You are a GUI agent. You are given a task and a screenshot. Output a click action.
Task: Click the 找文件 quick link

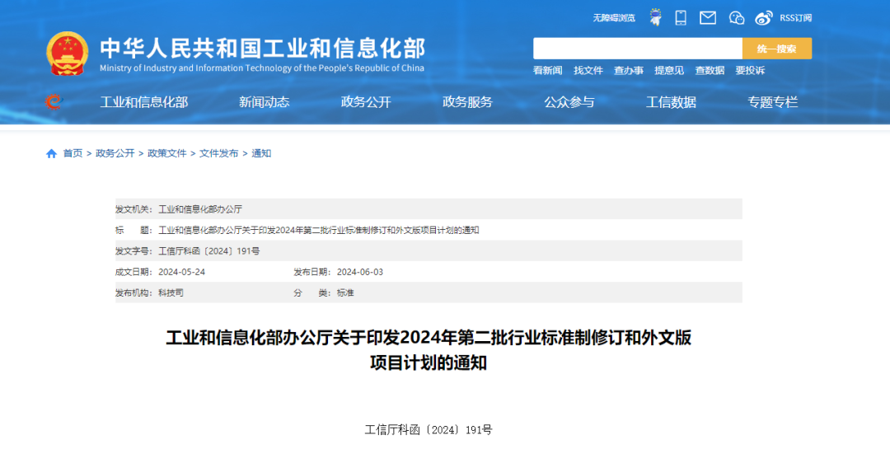[x=588, y=71]
